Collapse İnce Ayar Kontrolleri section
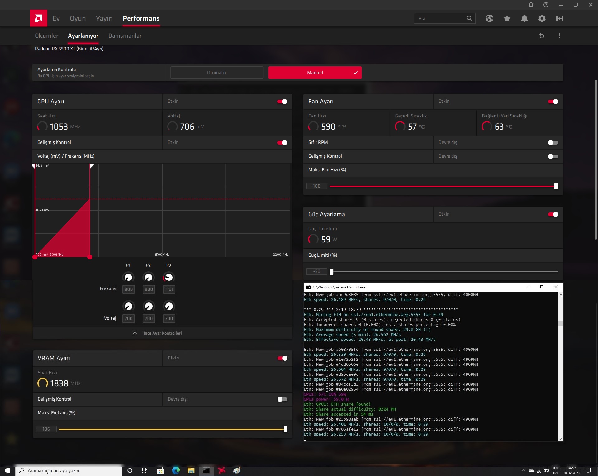Viewport: 598px width, 476px height. coord(157,333)
